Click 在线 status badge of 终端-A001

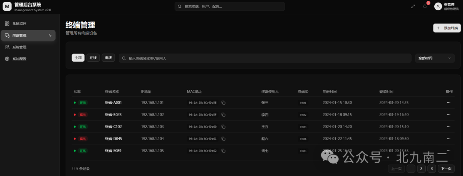(82, 103)
